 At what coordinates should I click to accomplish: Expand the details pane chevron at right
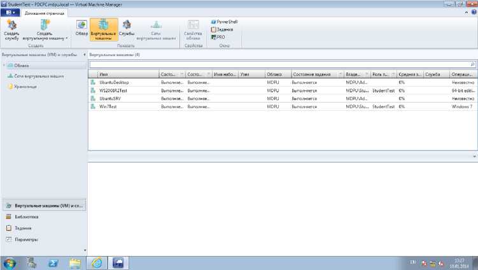474,156
